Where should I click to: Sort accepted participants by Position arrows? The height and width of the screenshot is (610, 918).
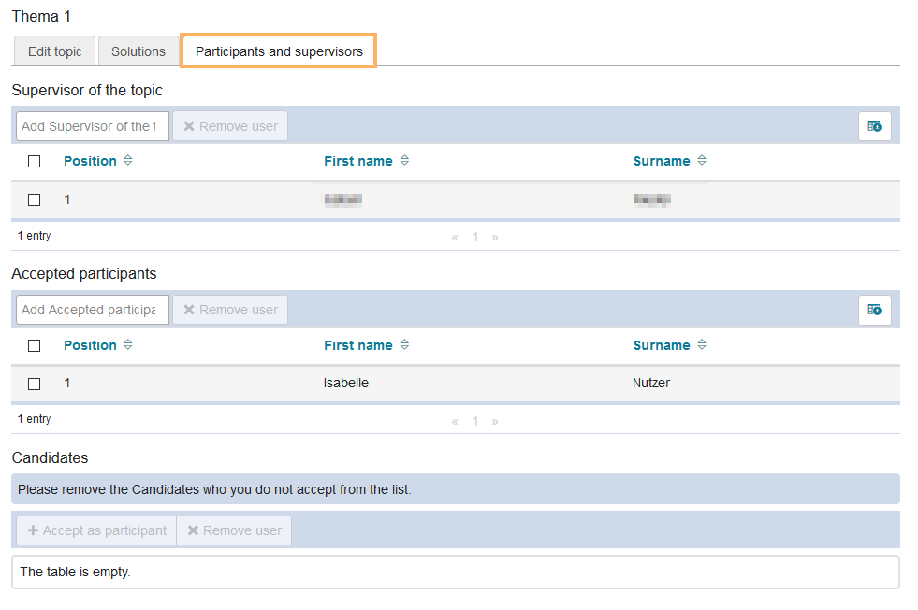pyautogui.click(x=128, y=345)
